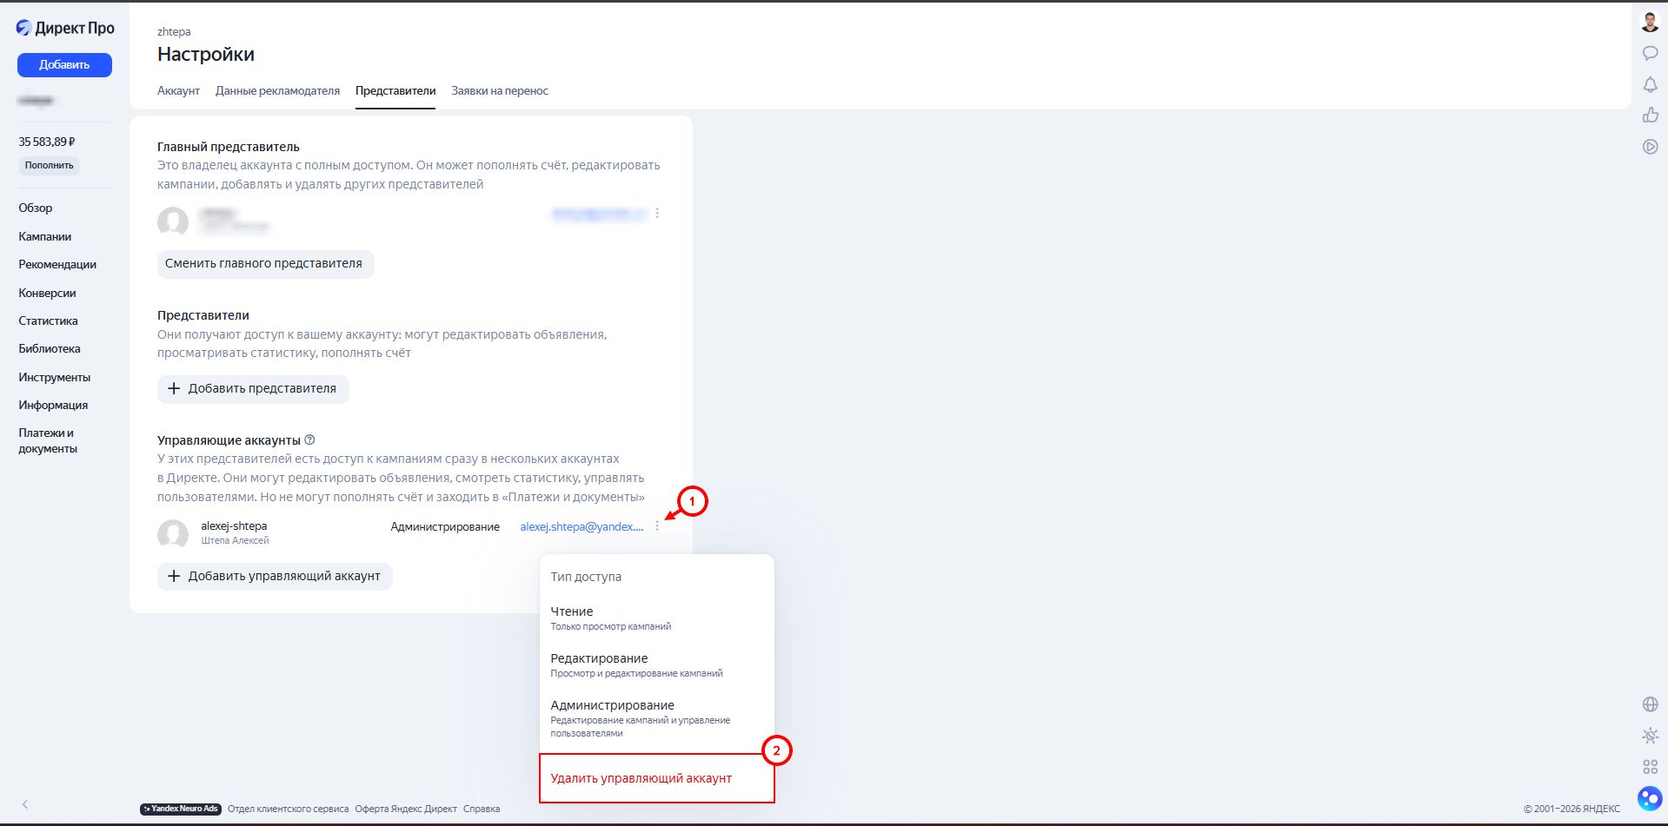Click the thumbs-up feedback icon
The height and width of the screenshot is (826, 1668).
pos(1650,115)
